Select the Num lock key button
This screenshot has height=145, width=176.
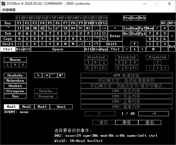coord(150,28)
